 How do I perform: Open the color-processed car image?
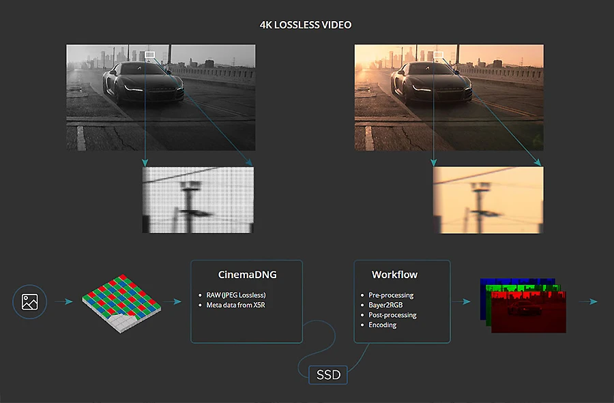[449, 98]
